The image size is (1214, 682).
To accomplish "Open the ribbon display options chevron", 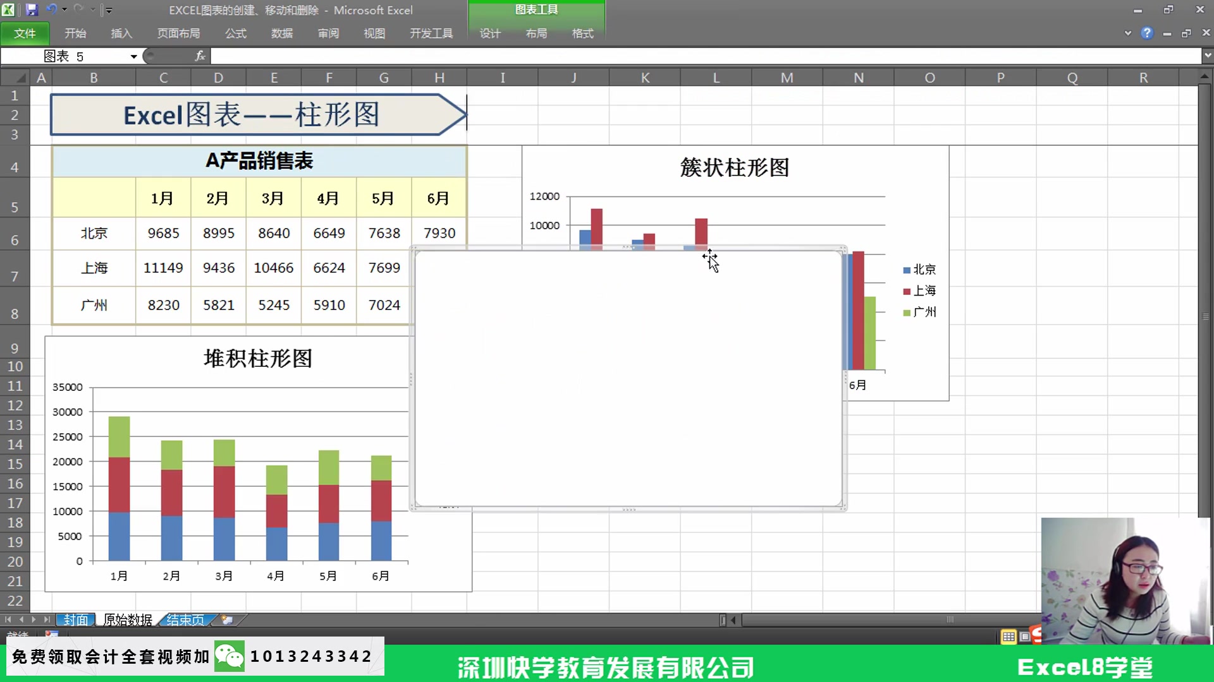I will [x=1128, y=33].
